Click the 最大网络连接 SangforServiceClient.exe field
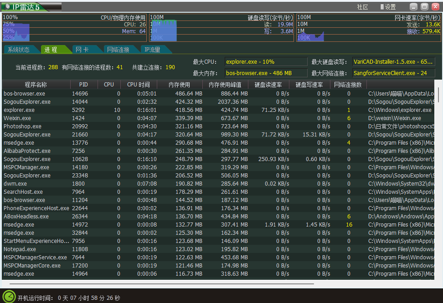 coord(393,73)
